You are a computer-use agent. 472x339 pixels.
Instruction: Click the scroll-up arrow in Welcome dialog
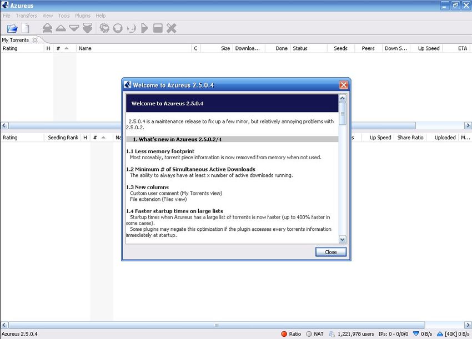tap(342, 98)
